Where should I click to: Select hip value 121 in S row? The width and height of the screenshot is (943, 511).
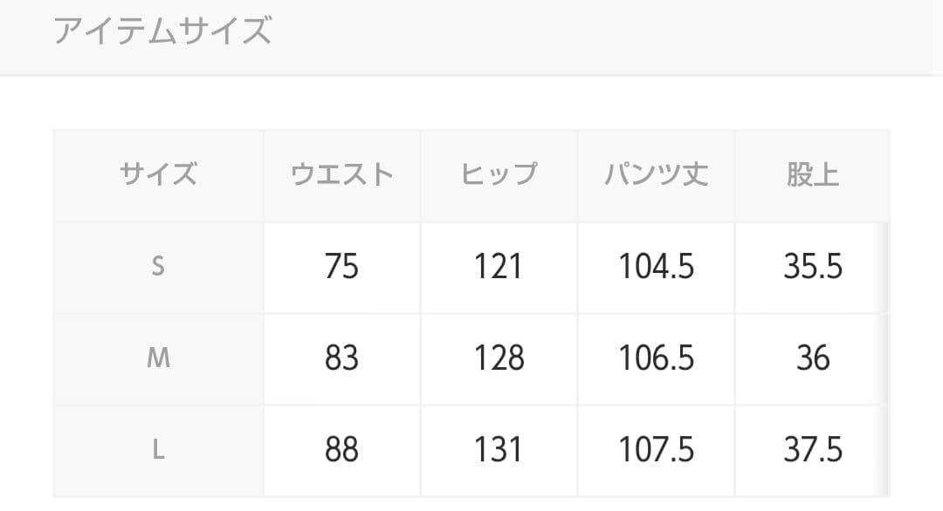(499, 266)
